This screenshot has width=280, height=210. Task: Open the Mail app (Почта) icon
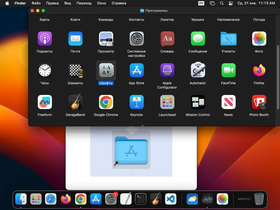75,39
